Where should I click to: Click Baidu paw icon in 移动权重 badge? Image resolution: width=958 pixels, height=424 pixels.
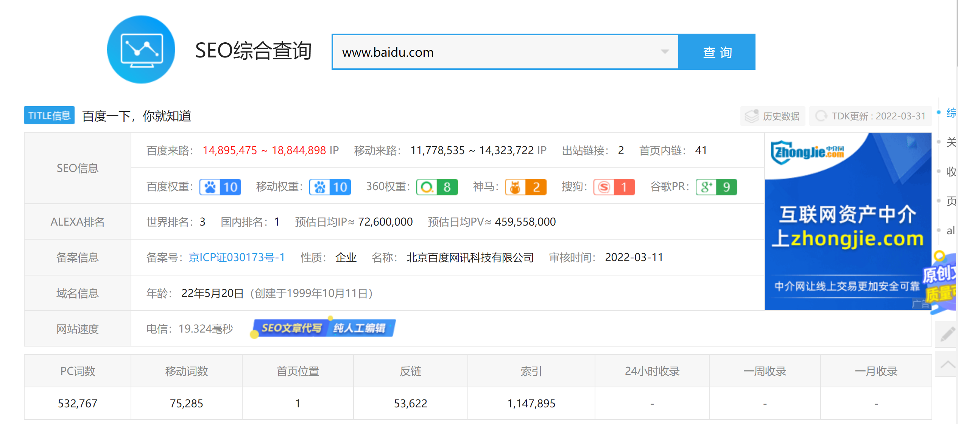click(320, 187)
